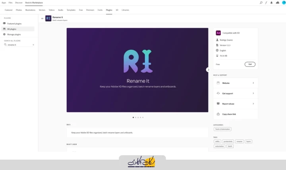Click the back arrow beside Rename It

(x=42, y=18)
